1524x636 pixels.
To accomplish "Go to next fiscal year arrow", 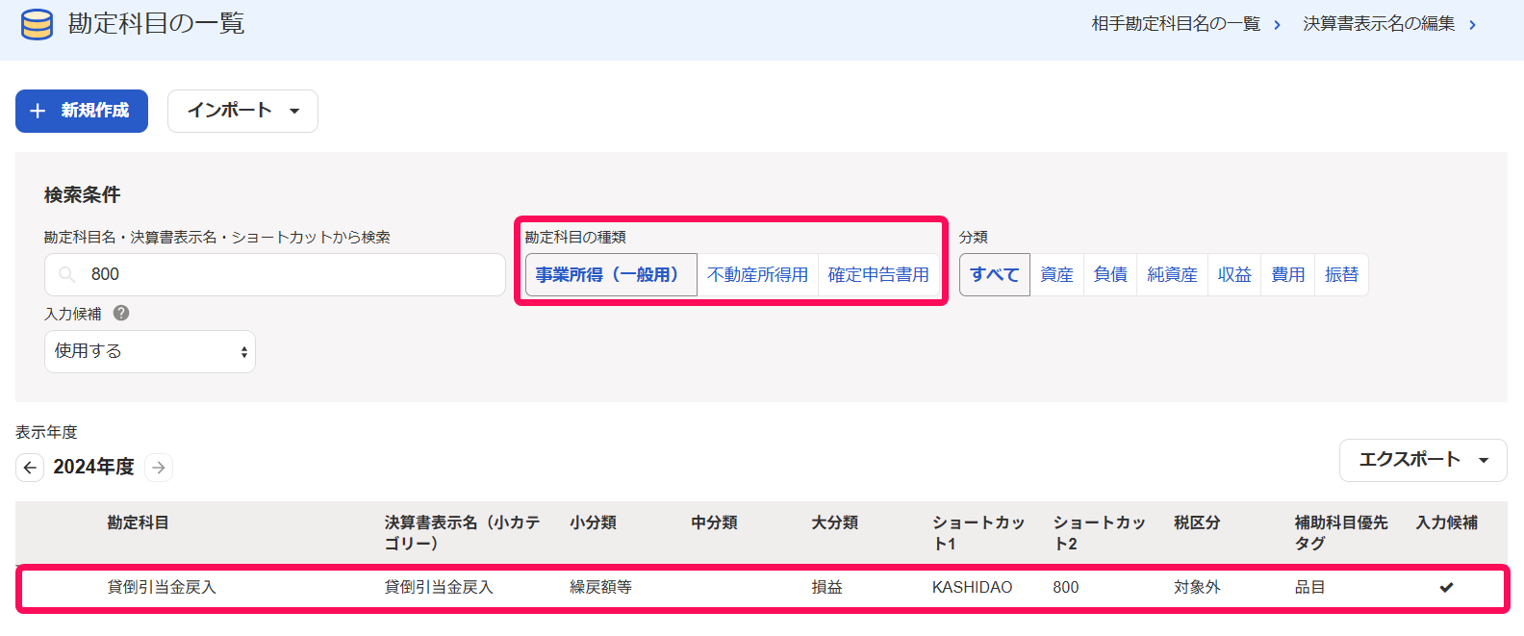I will click(x=159, y=468).
